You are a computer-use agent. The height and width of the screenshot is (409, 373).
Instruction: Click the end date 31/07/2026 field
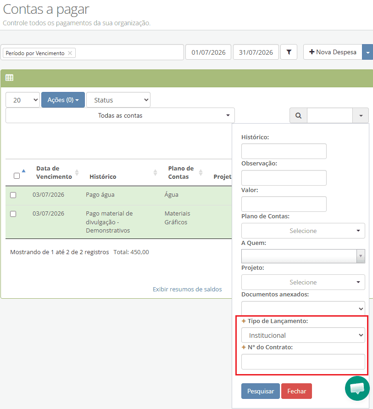(x=256, y=52)
